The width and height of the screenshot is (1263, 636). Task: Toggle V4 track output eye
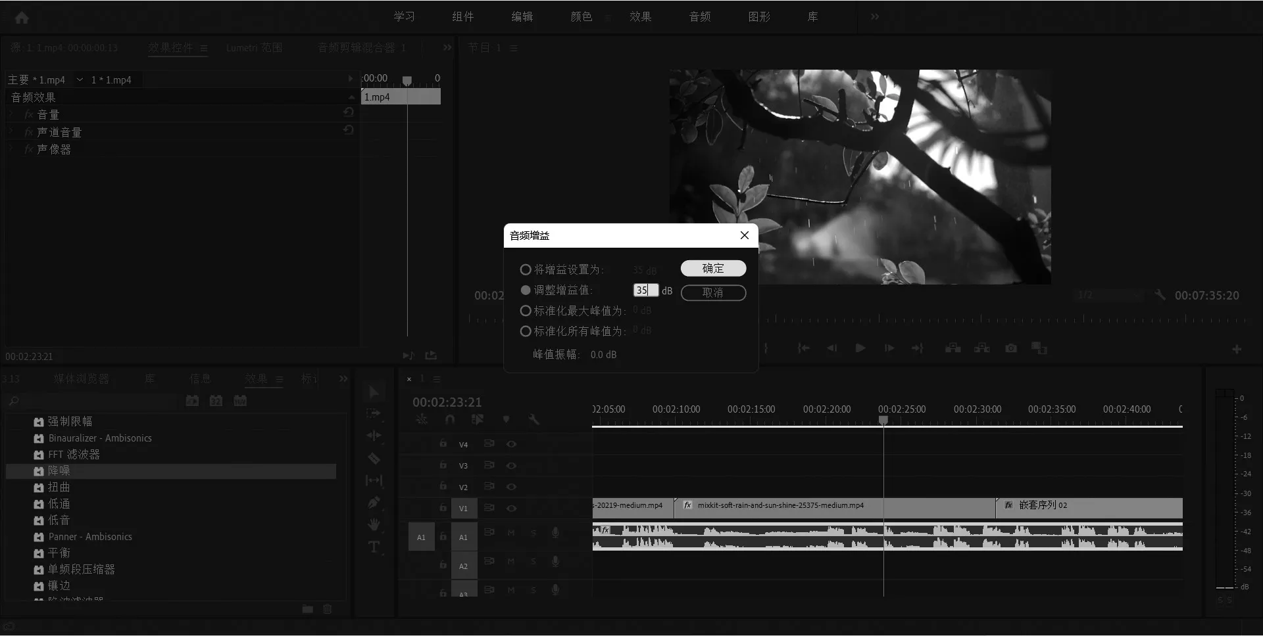pyautogui.click(x=511, y=444)
